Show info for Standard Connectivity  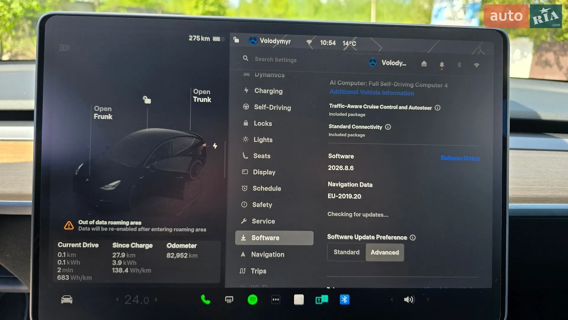(x=388, y=127)
